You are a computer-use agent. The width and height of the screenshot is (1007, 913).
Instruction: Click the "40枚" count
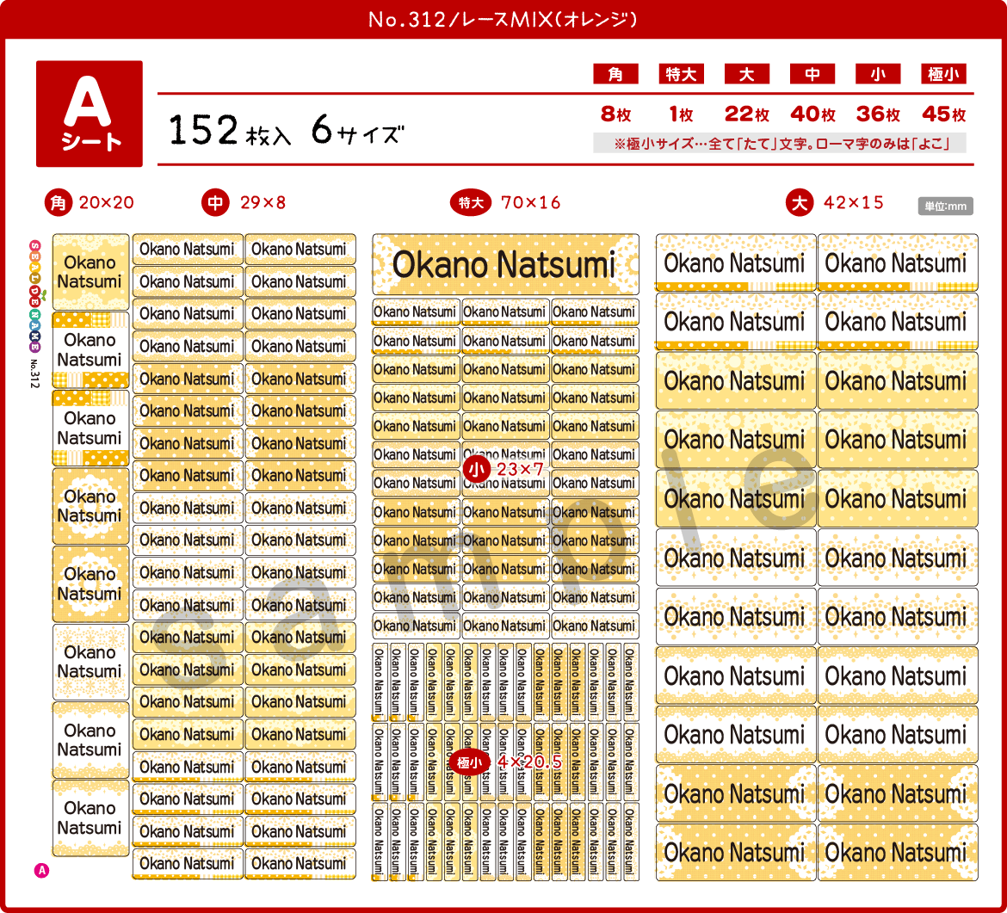click(812, 114)
